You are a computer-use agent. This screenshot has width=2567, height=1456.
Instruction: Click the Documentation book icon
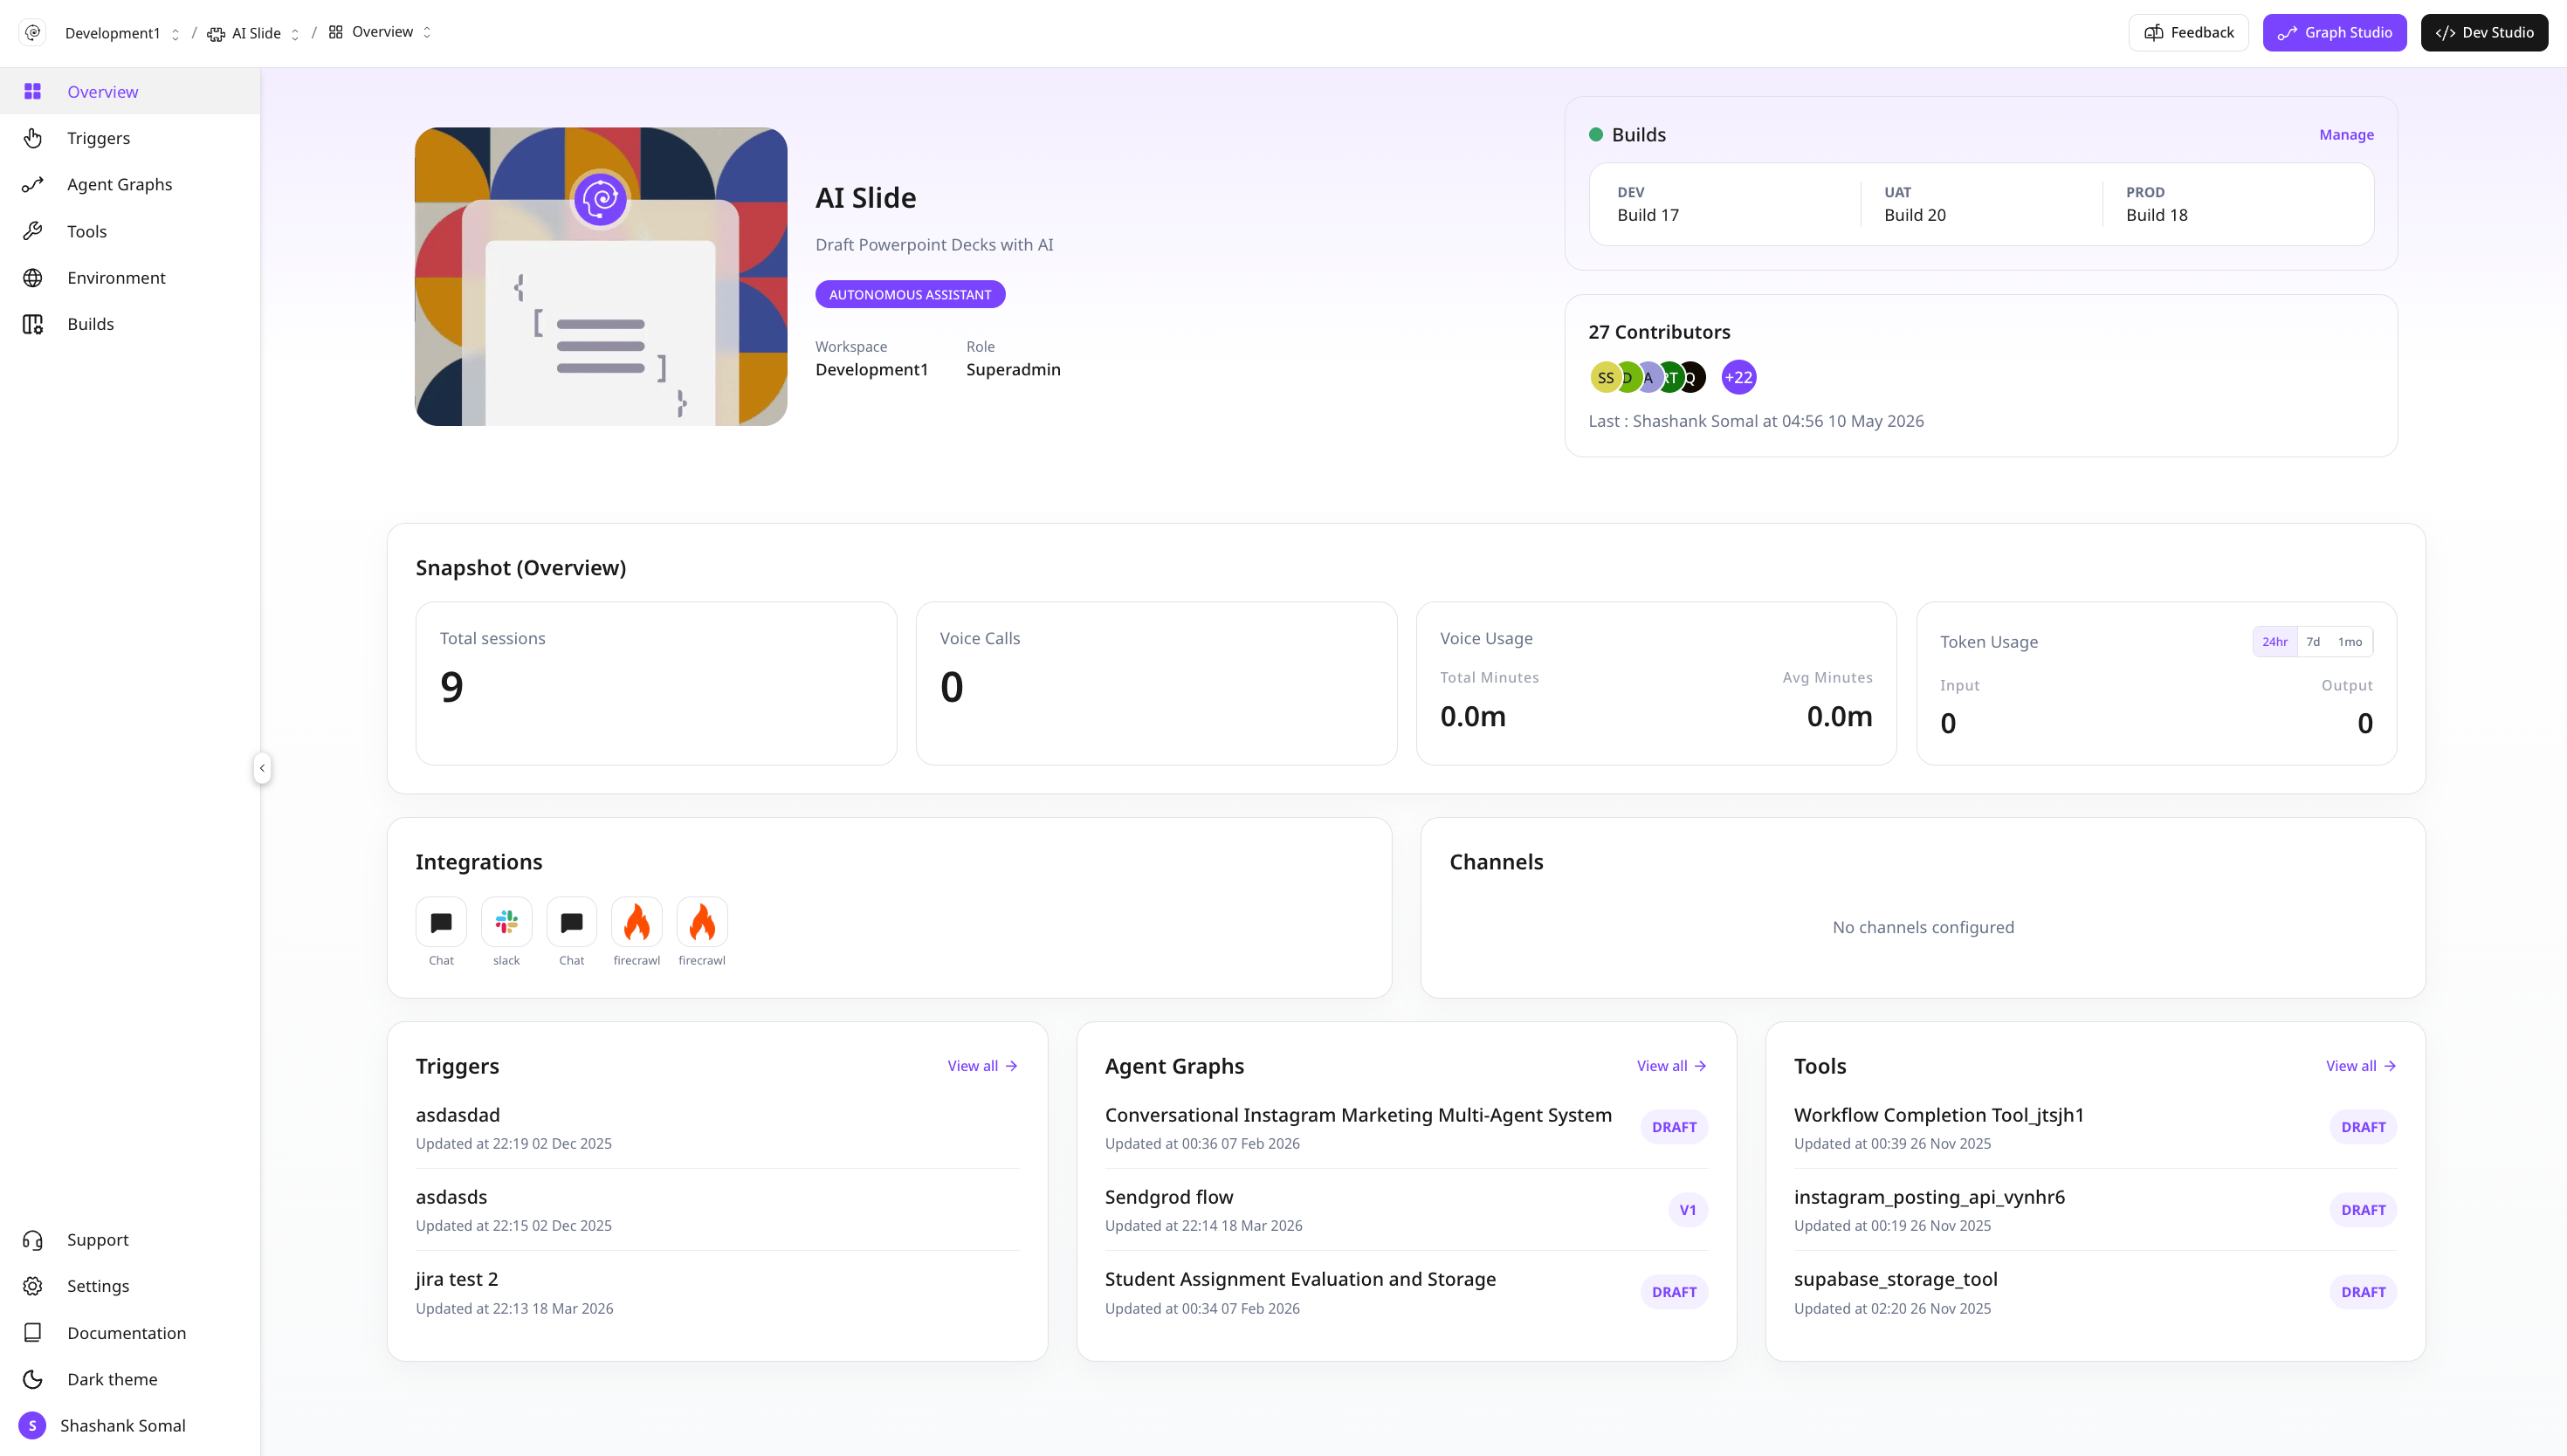(33, 1333)
